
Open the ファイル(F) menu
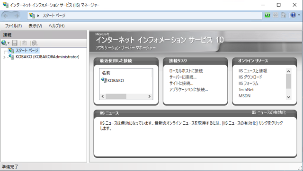click(13, 26)
